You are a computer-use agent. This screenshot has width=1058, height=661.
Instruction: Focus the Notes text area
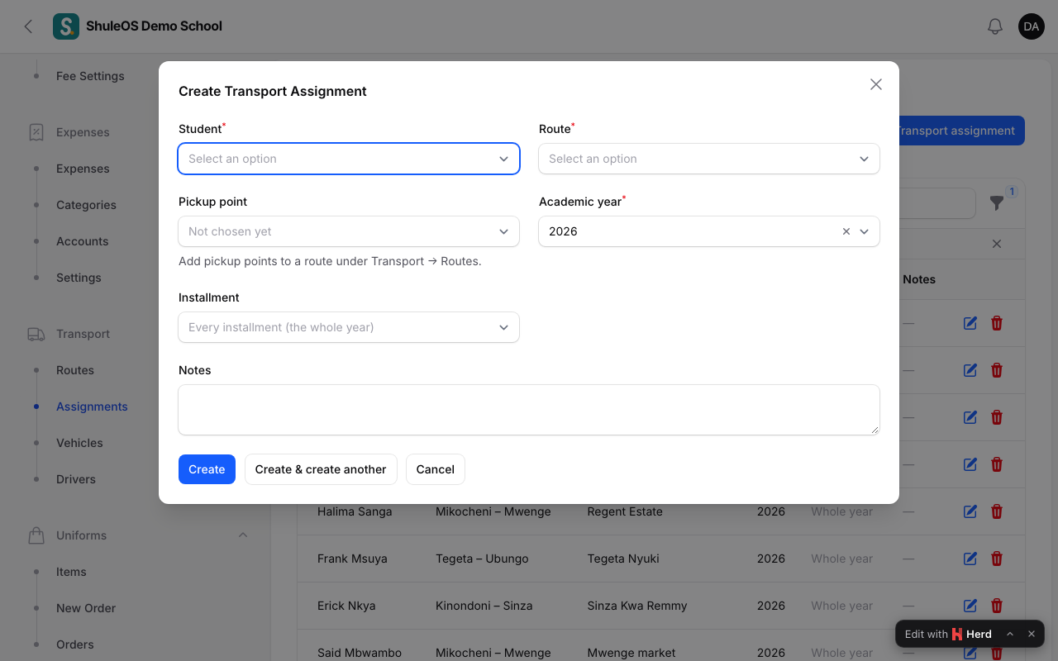point(529,410)
